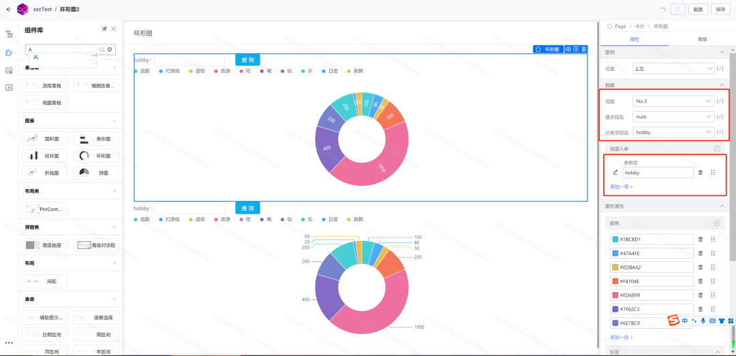736x356 pixels.
Task: Click the Sogou microphone icon in IME bar
Action: pos(703,321)
